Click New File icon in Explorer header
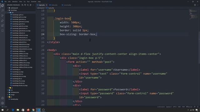Image resolution: width=200 pixels, height=112 pixels. point(22,5)
